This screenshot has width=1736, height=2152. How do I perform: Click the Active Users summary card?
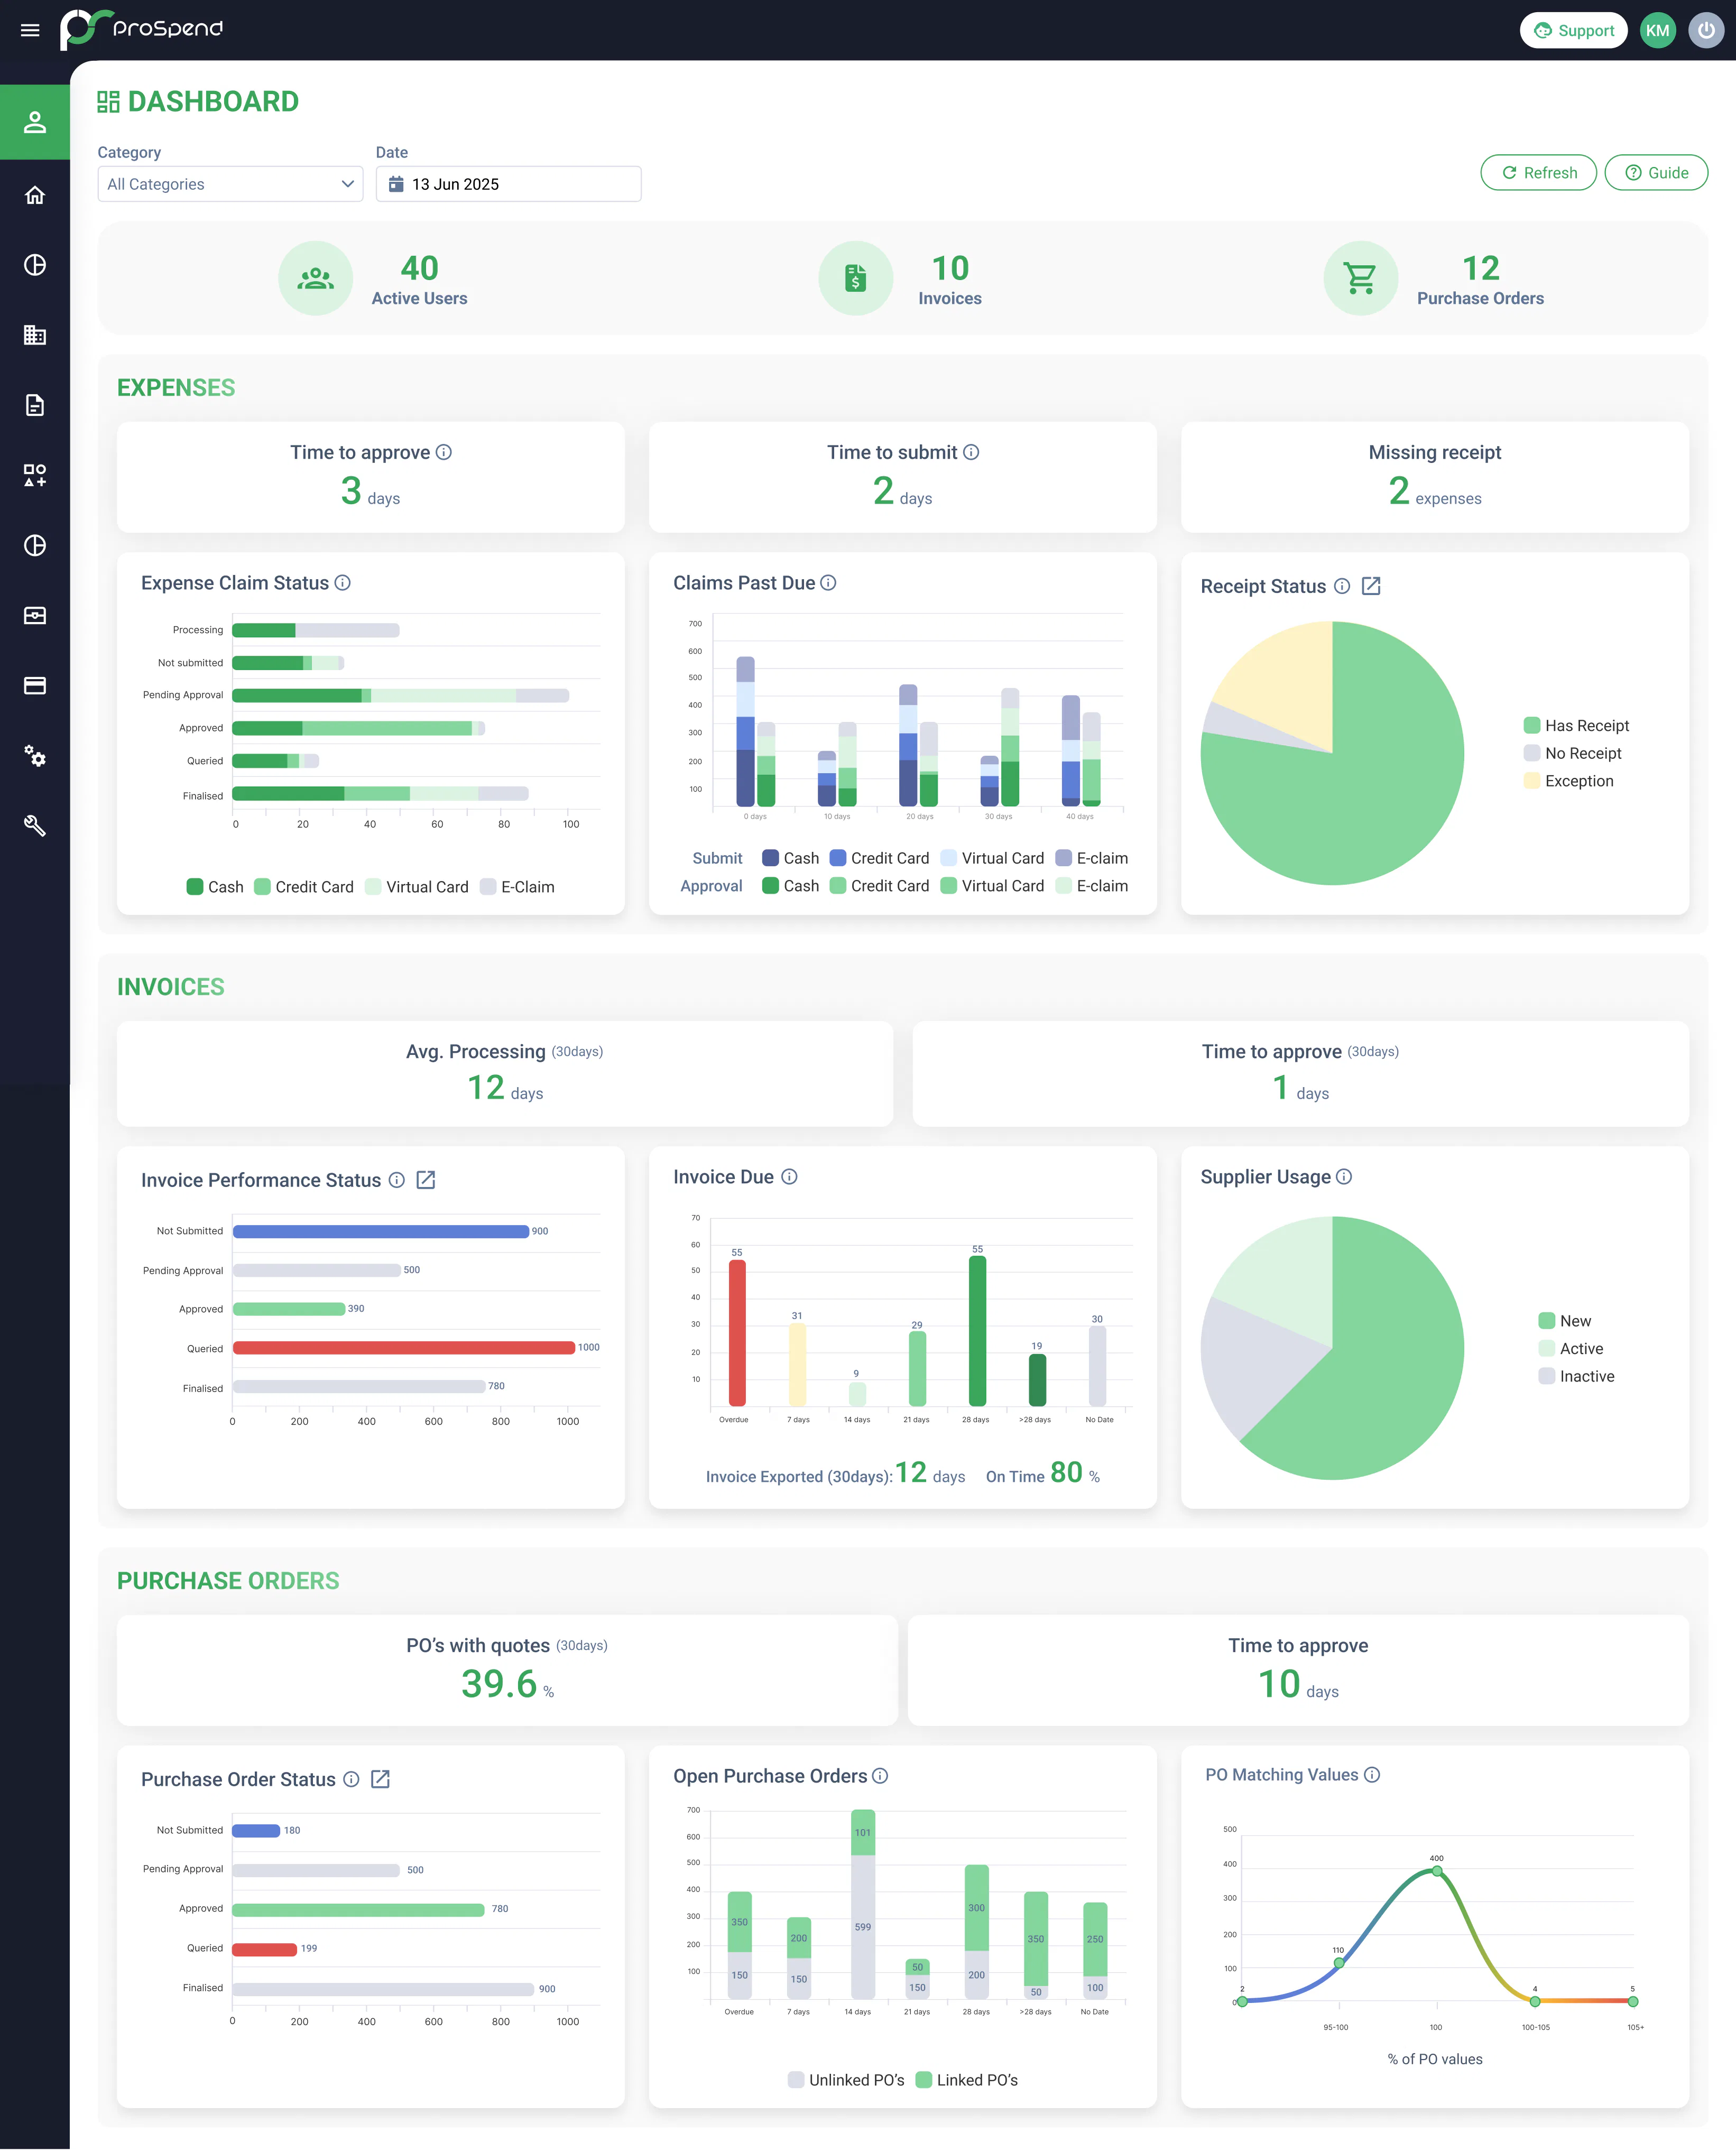tap(373, 279)
